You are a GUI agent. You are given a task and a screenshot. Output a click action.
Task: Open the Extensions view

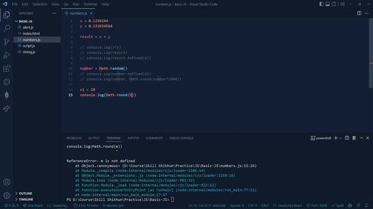pyautogui.click(x=6, y=69)
